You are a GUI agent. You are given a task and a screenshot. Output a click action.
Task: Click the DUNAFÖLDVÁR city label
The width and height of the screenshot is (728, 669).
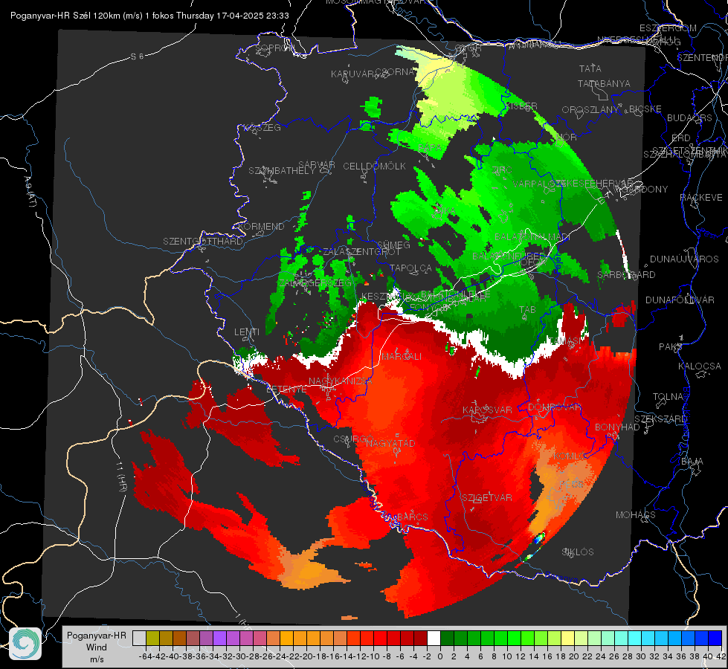click(680, 300)
